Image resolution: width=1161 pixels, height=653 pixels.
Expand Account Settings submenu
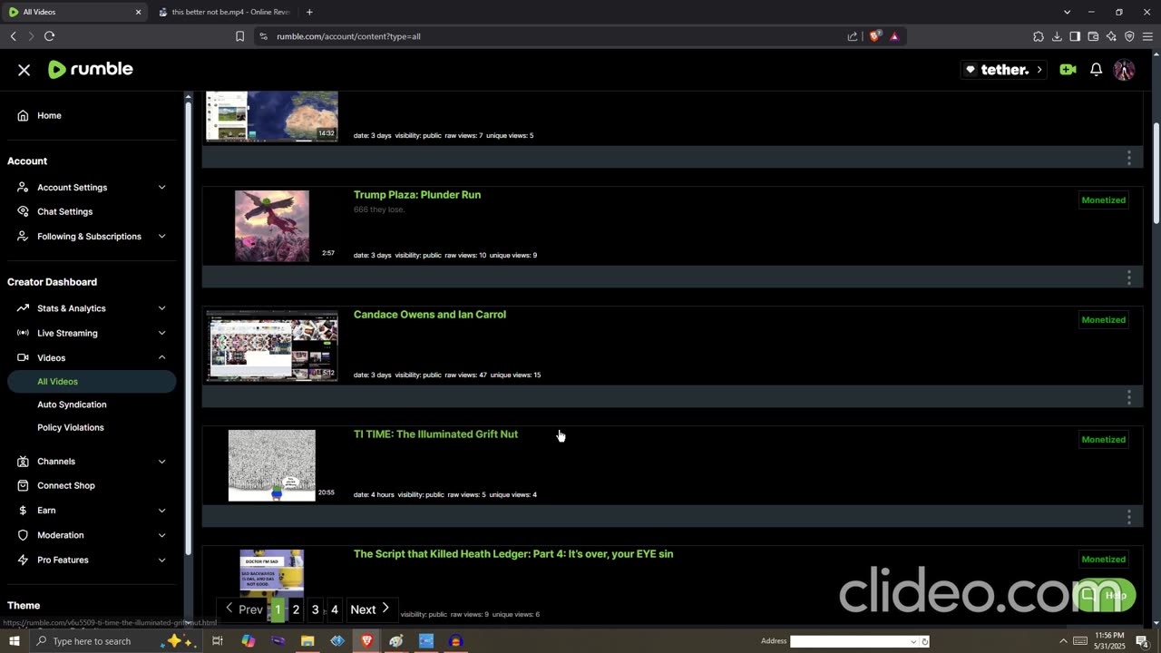point(162,187)
